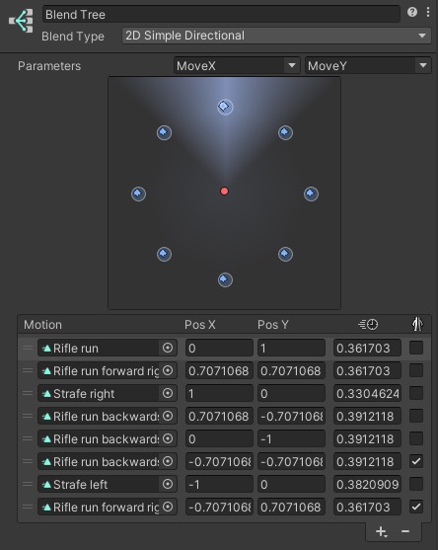Open object picker for Strafe left motion
This screenshot has width=438, height=550.
click(x=168, y=484)
